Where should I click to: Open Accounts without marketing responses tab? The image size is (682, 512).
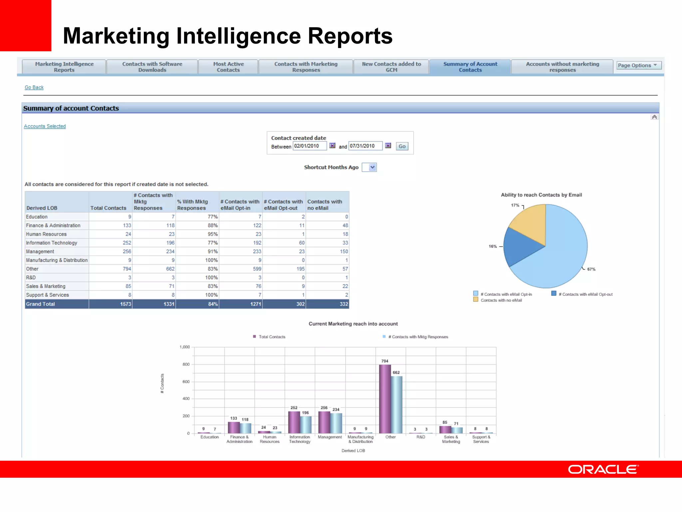coord(562,67)
